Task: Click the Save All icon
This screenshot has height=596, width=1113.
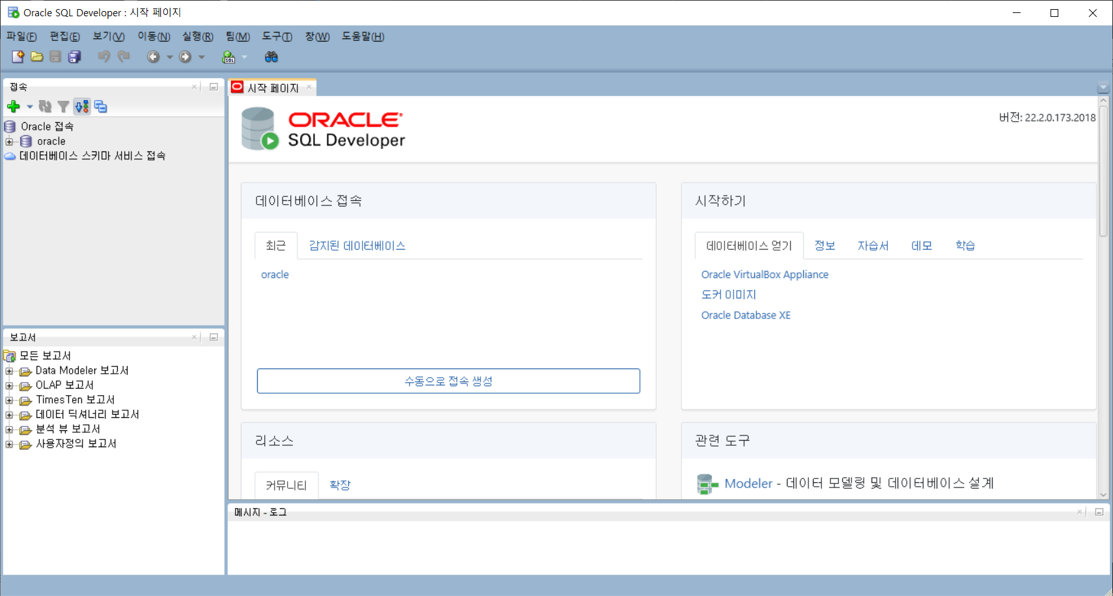Action: [x=75, y=57]
